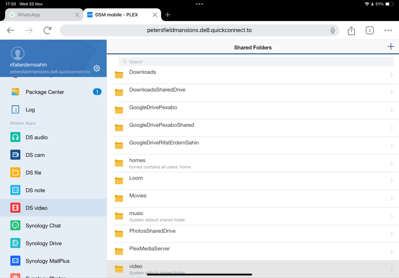The width and height of the screenshot is (399, 278).
Task: Tap the battery status indicator
Action: pyautogui.click(x=389, y=4)
